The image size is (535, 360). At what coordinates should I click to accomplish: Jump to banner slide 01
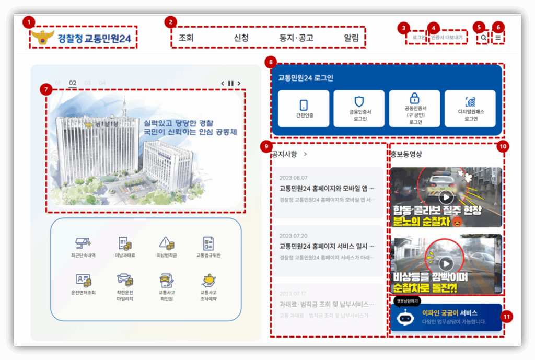tap(57, 83)
